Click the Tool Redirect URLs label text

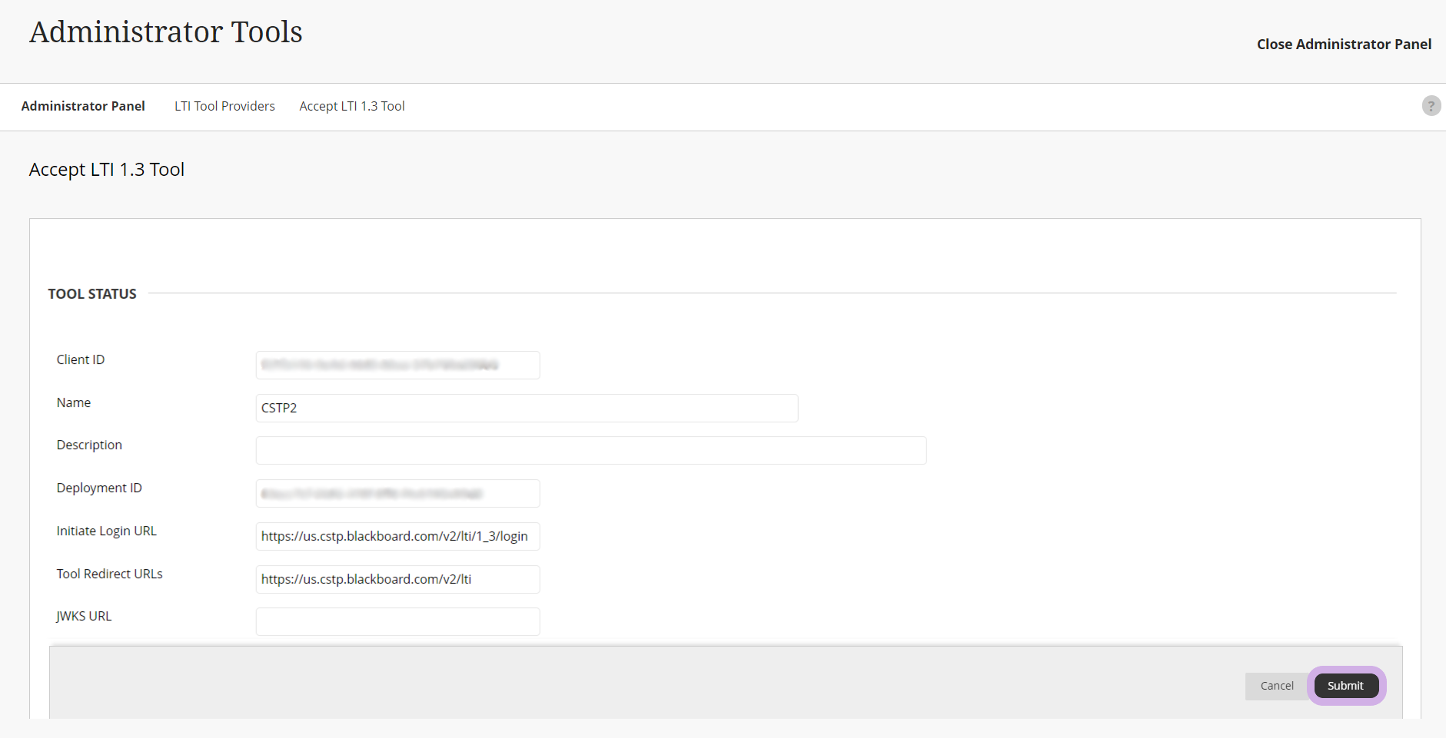[x=110, y=574]
